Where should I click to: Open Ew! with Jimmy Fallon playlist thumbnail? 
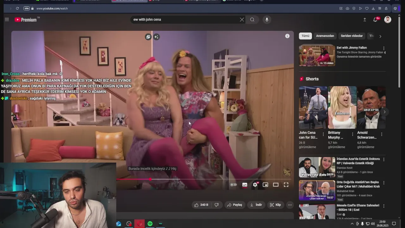coord(317,55)
